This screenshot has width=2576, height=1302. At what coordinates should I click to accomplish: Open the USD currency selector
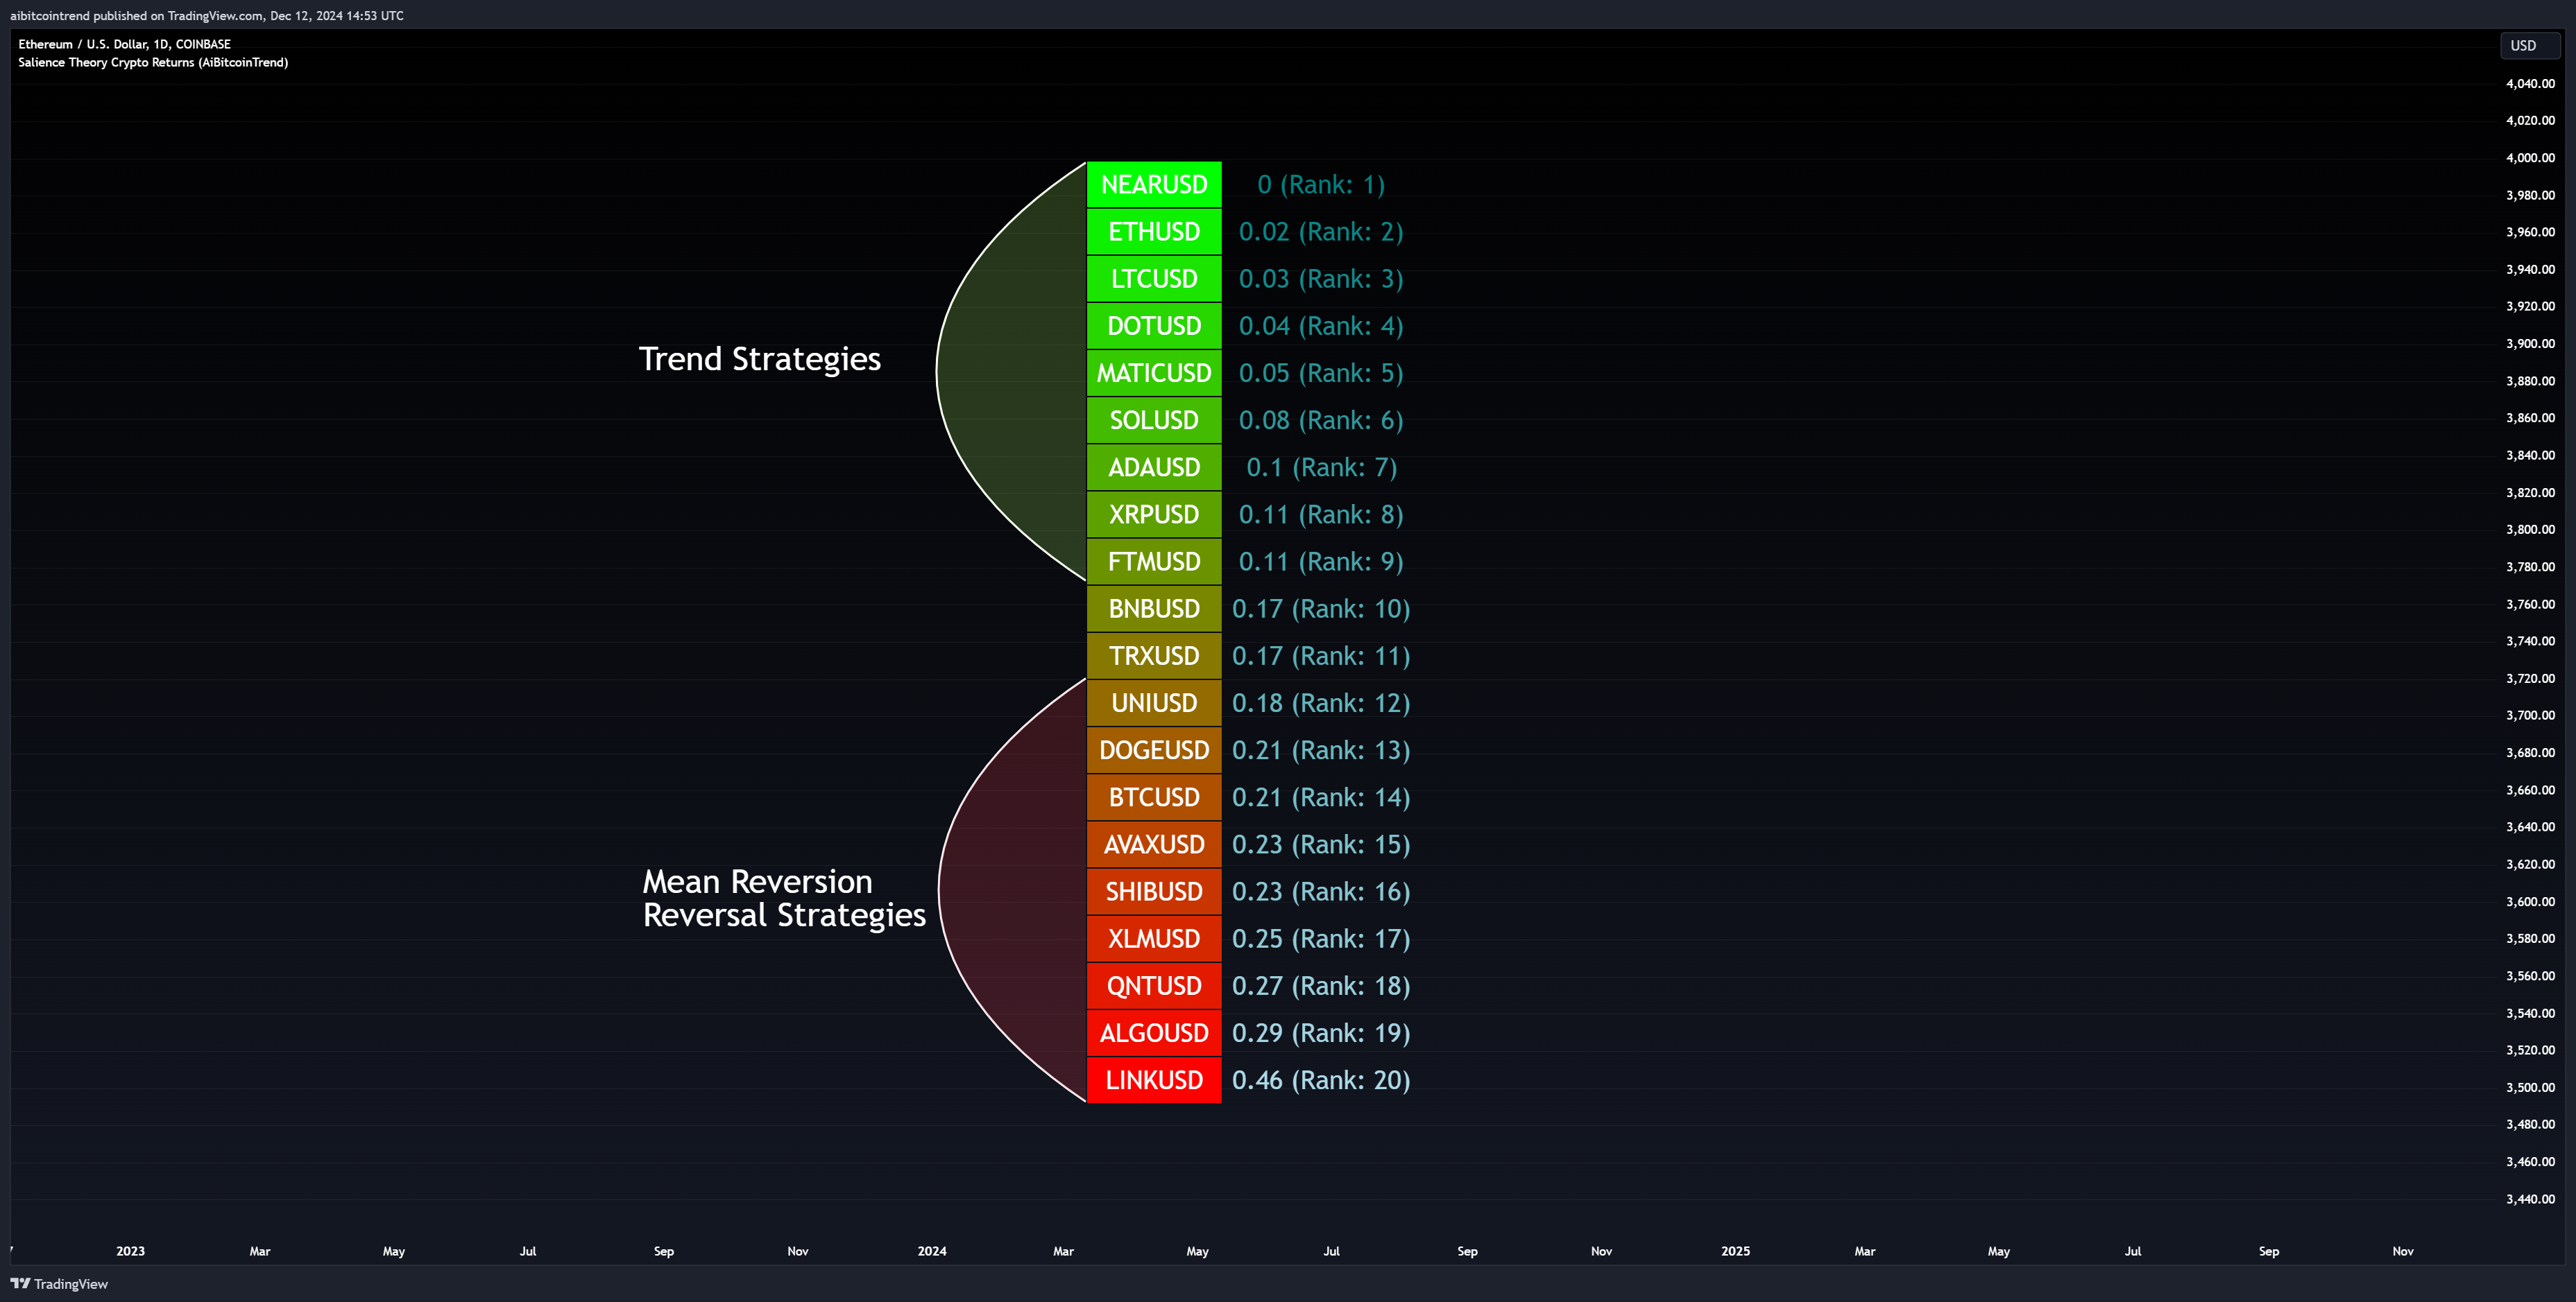(2529, 45)
